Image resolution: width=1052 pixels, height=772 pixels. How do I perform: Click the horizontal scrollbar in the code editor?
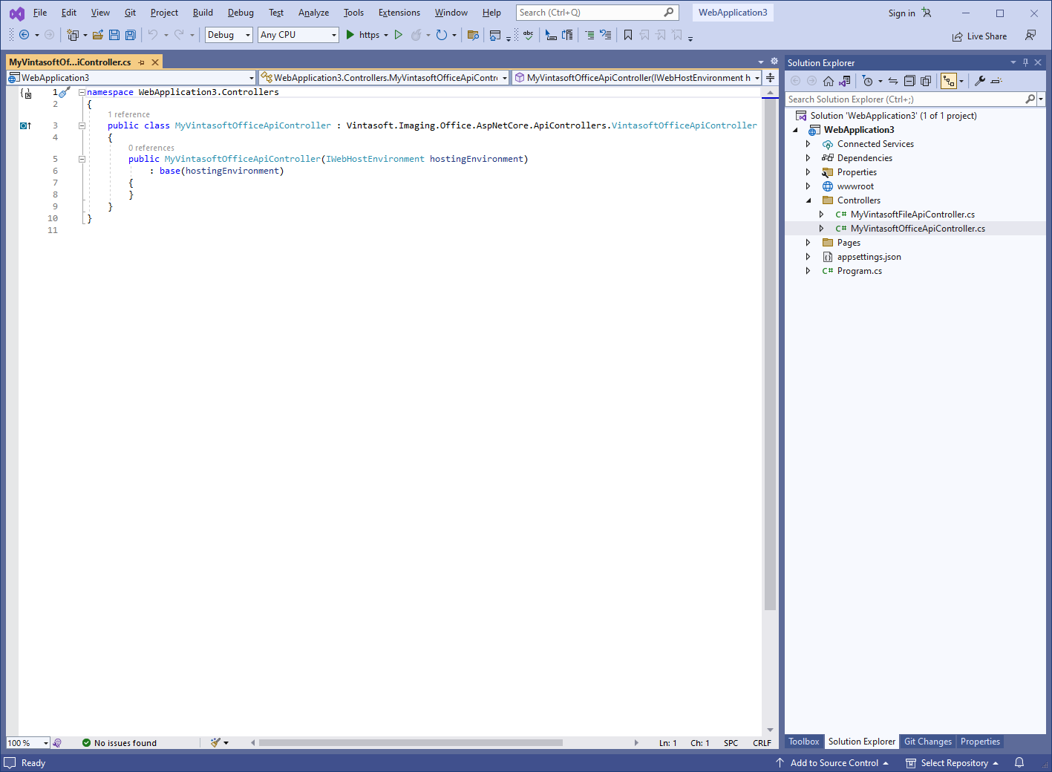(410, 742)
